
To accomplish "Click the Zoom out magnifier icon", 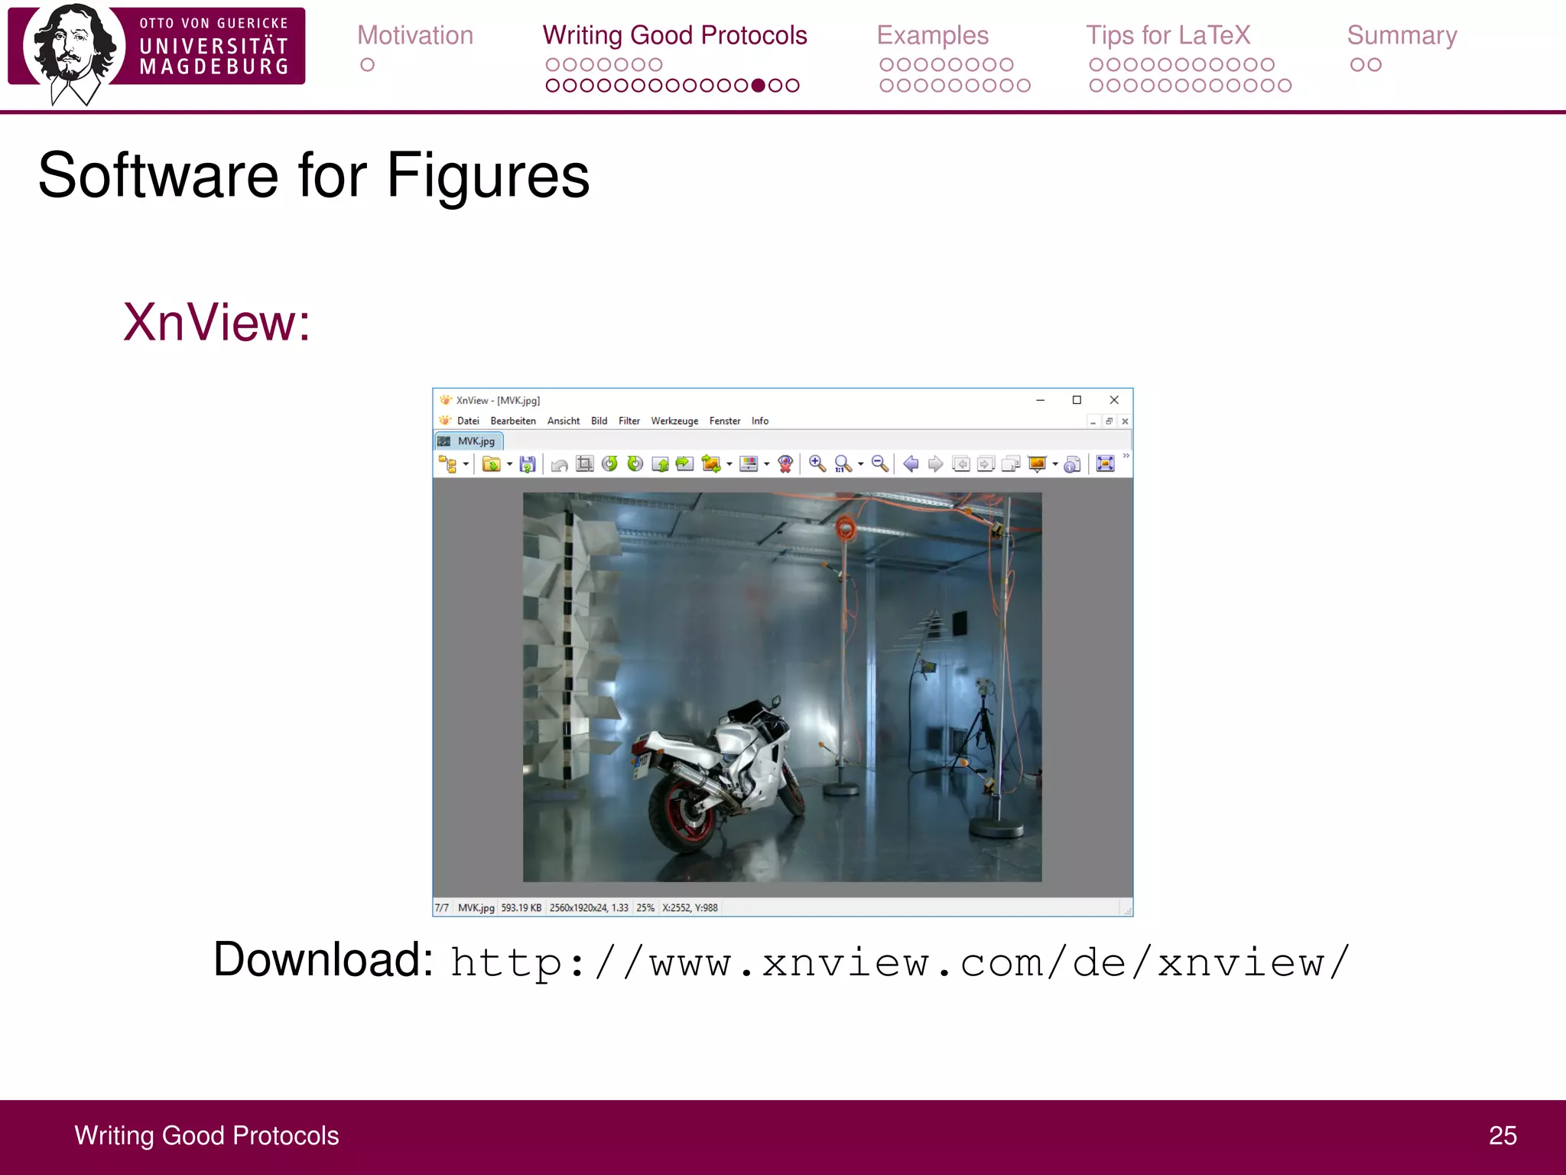I will tap(879, 464).
